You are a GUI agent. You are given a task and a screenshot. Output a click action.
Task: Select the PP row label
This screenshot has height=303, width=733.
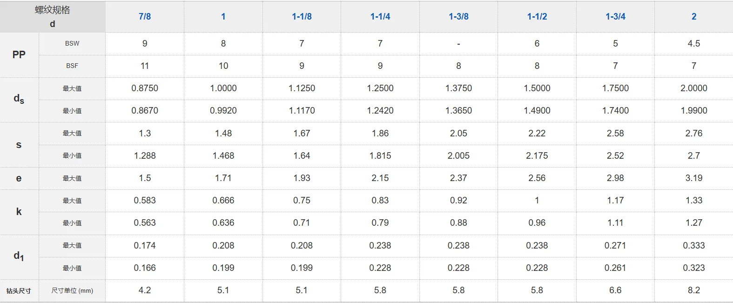pyautogui.click(x=19, y=54)
